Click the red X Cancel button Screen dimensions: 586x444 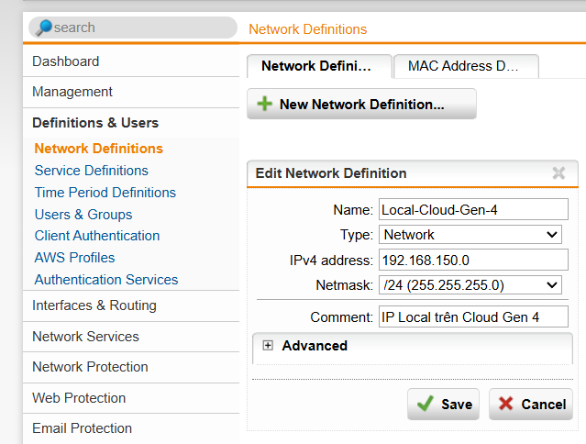(x=531, y=404)
